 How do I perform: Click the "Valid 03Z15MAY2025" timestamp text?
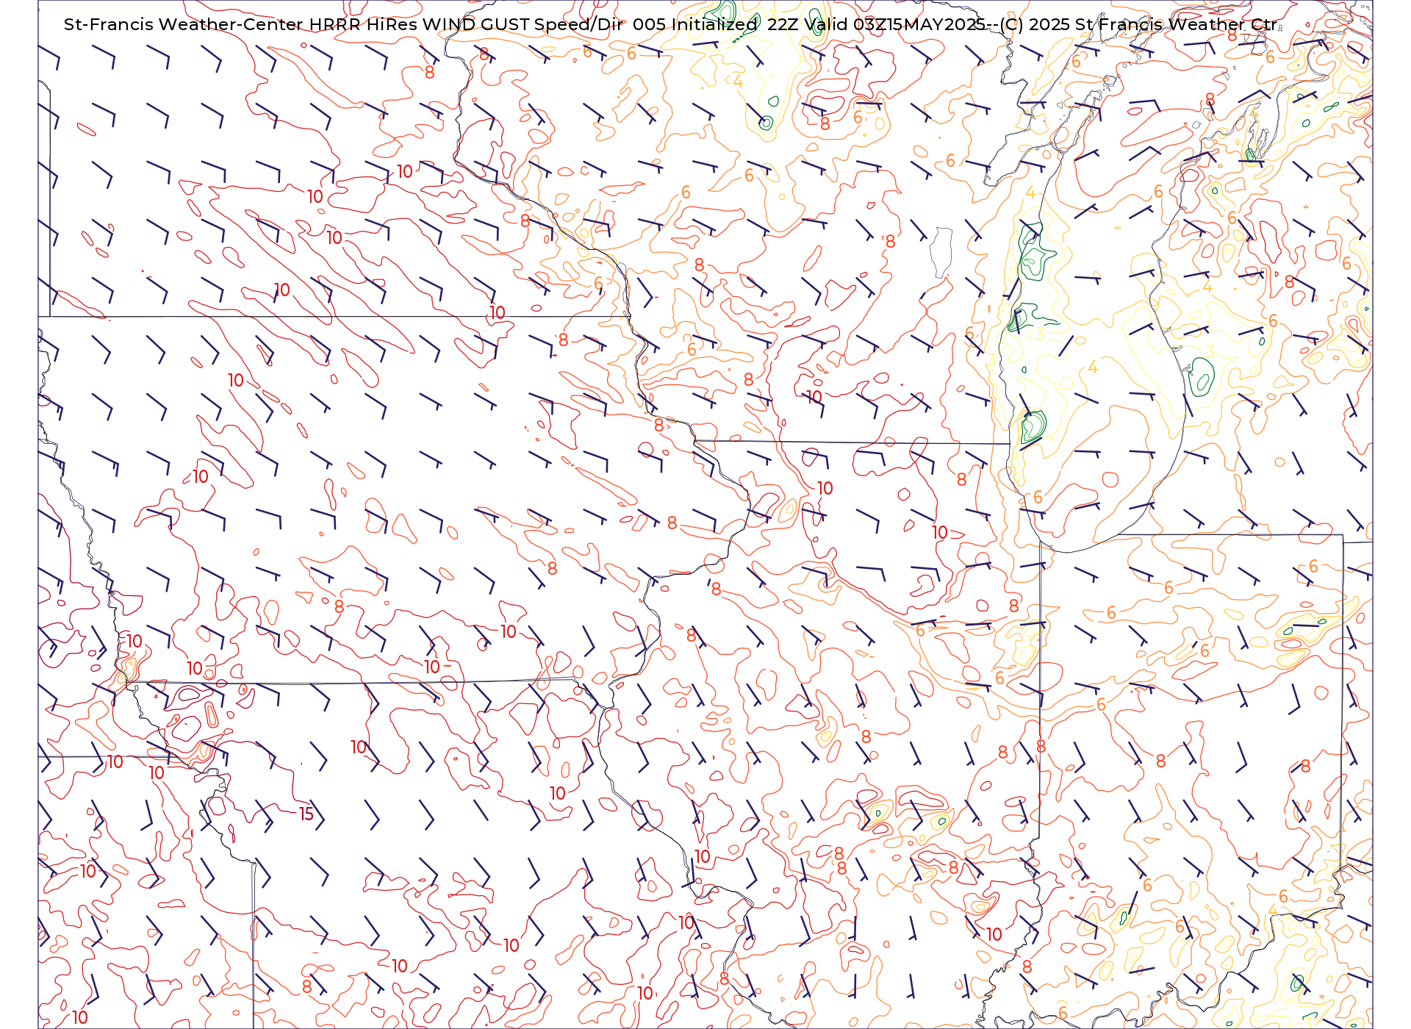[894, 24]
